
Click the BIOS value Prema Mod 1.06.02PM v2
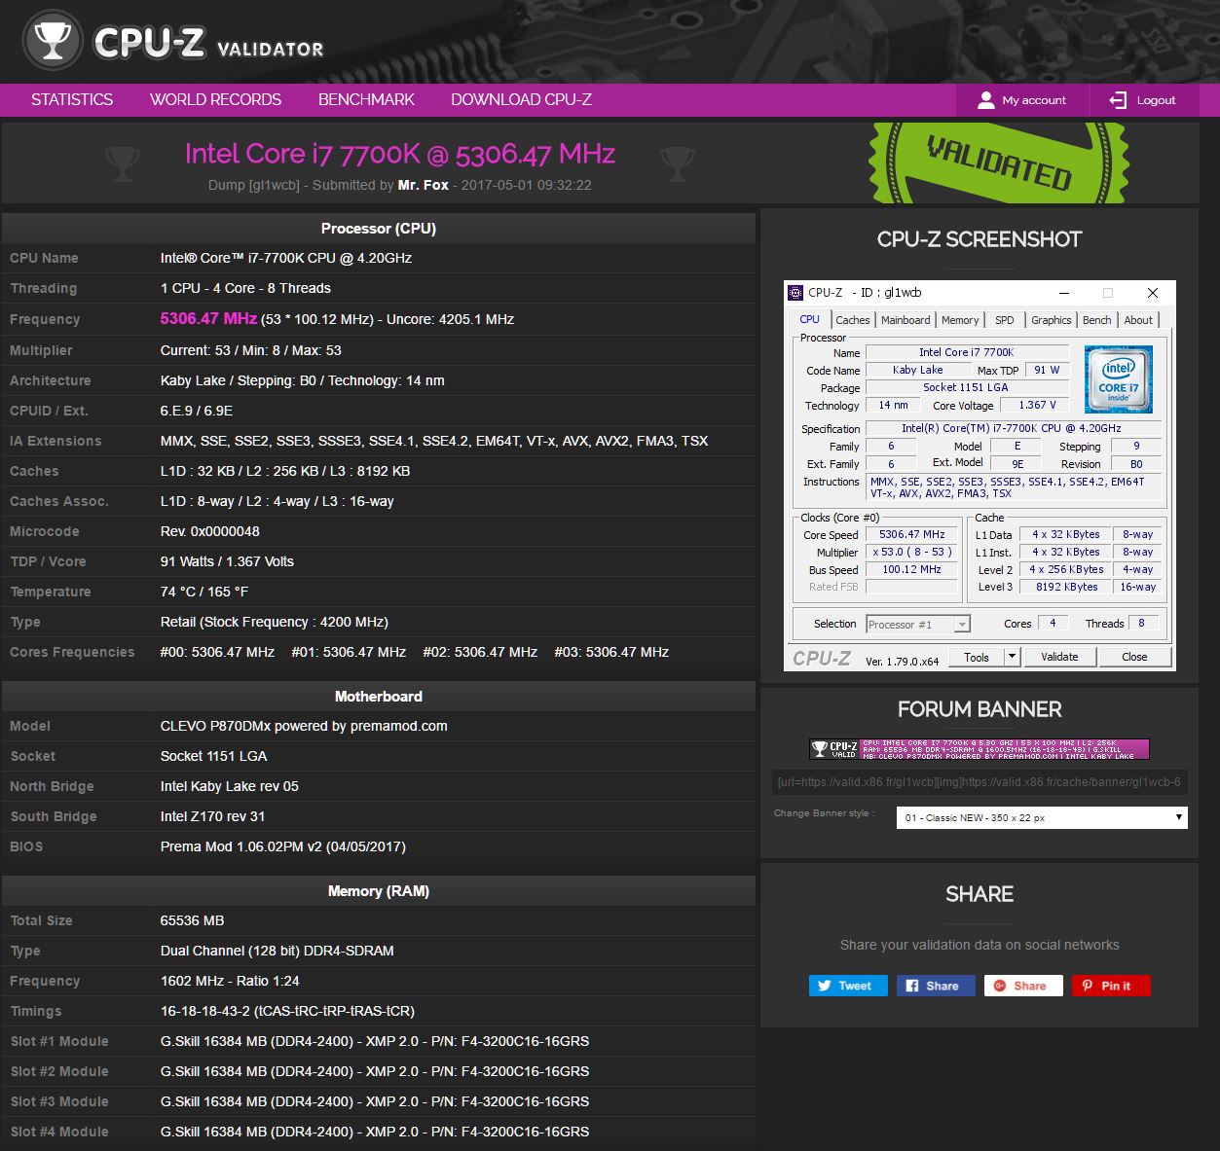coord(283,846)
